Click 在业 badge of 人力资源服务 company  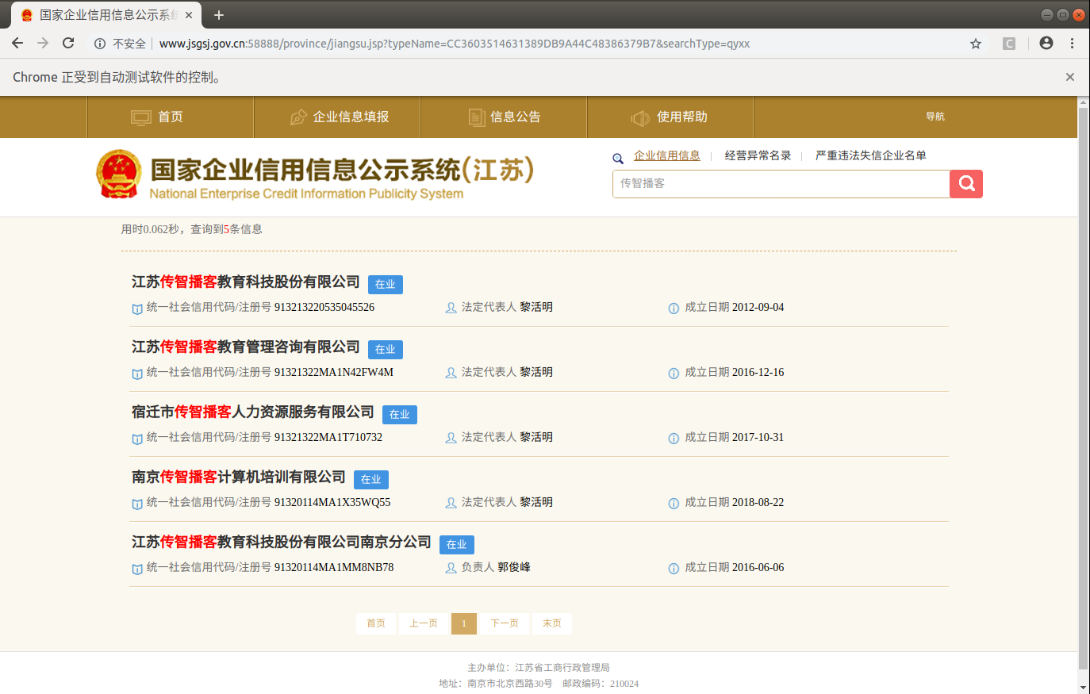point(400,415)
